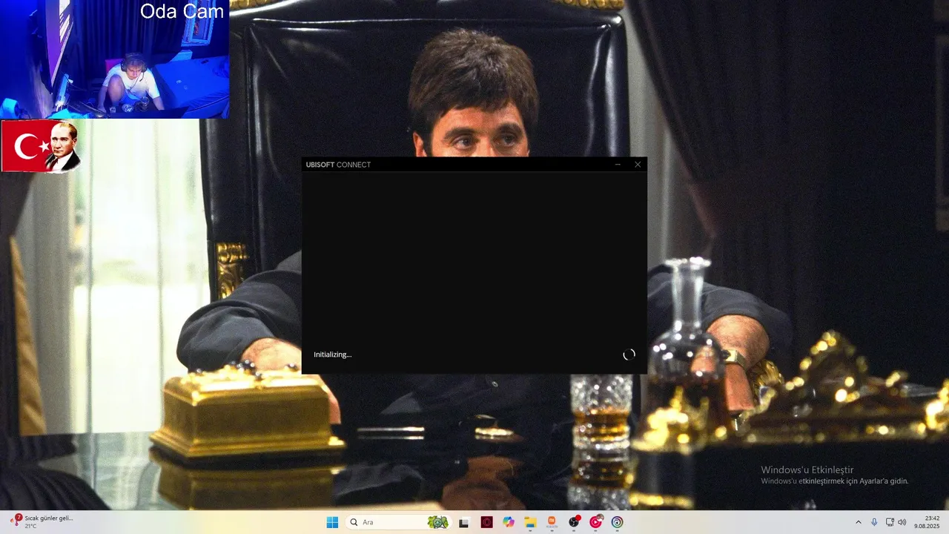This screenshot has height=534, width=949.
Task: Open the volume speaker control
Action: [902, 522]
